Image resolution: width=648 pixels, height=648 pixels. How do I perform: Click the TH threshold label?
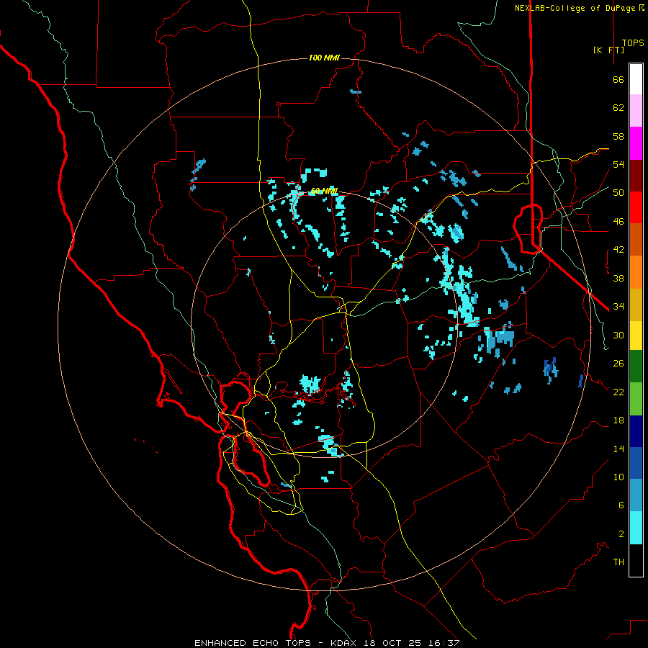618,562
